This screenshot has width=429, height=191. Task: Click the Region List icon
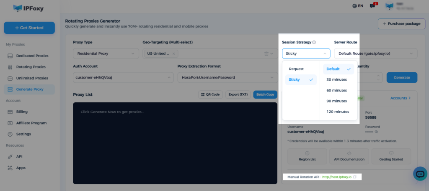(307, 153)
